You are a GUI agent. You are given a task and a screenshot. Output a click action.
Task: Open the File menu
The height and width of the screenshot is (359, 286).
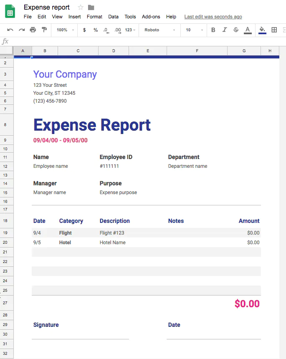point(28,17)
